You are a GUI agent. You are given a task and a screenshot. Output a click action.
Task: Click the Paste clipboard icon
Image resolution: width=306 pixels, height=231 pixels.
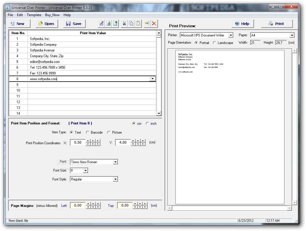pyautogui.click(x=138, y=24)
